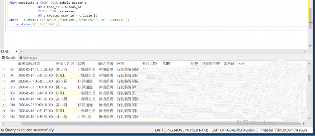This screenshot has width=315, height=136.
Task: Select the 登錄證字號 column header
Action: 211,64
